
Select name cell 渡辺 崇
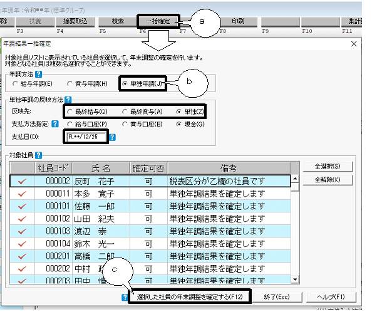pyautogui.click(x=101, y=231)
